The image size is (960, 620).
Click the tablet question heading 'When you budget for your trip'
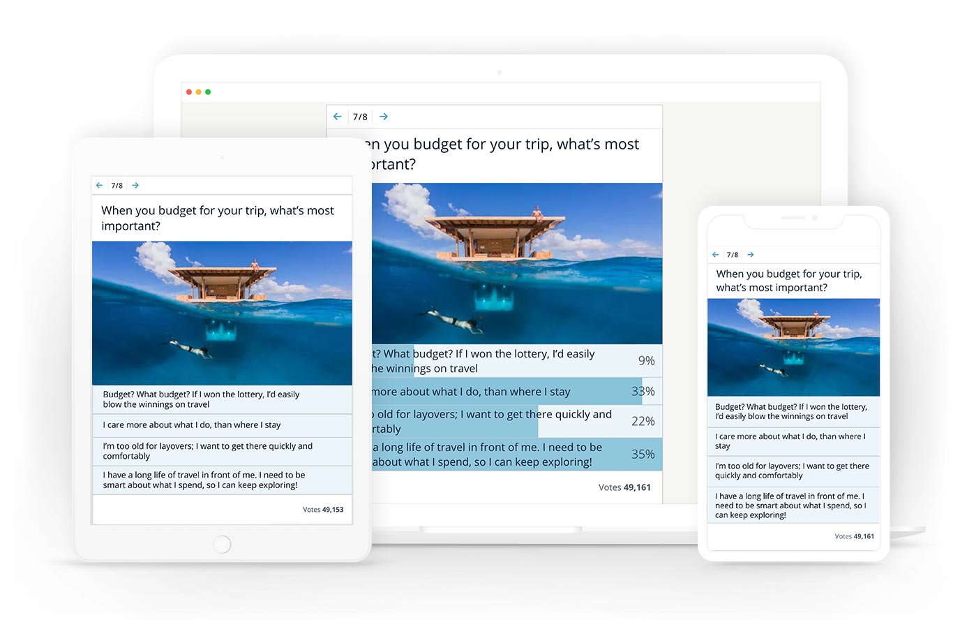[x=218, y=218]
